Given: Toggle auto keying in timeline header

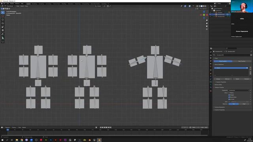Looking at the screenshot, I should (96, 127).
